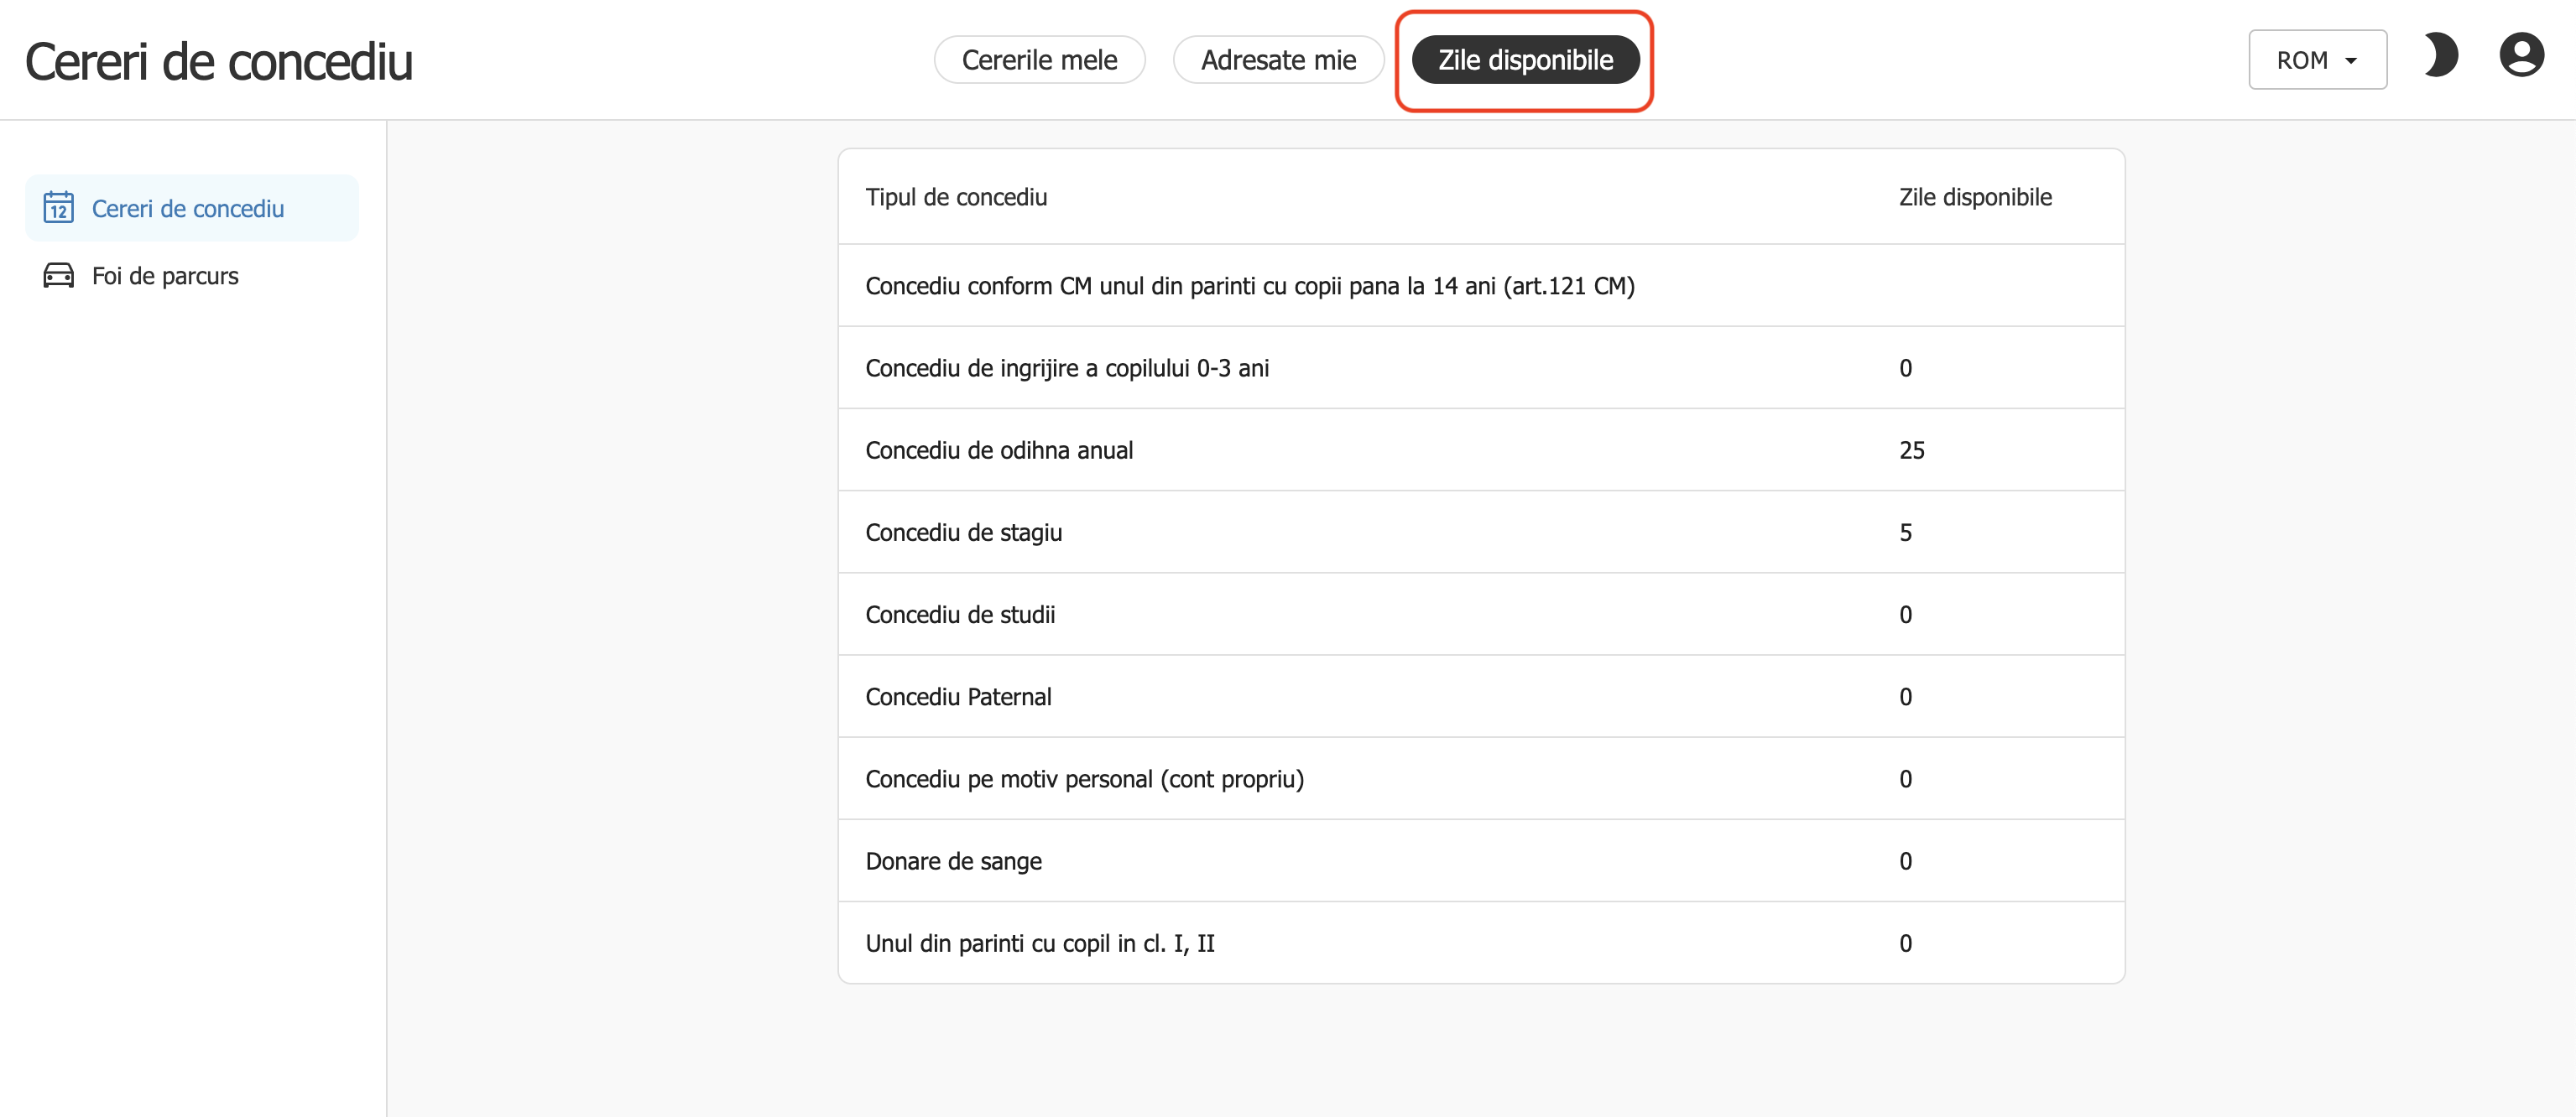Click the car icon for Foi de parcurs
This screenshot has height=1117, width=2576.
click(58, 276)
